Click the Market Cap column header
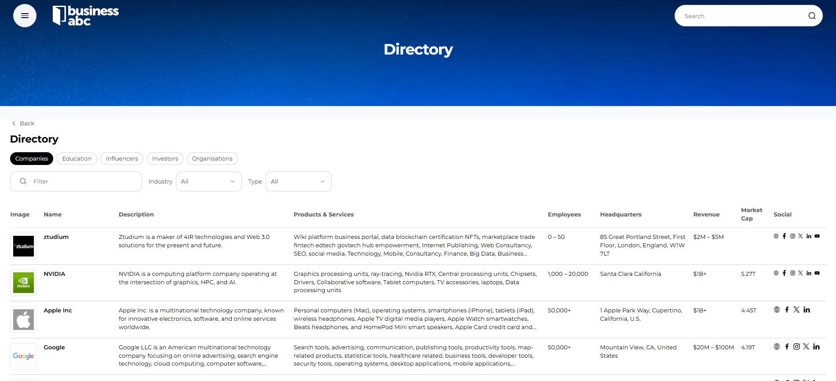Screen dimensions: 836x381 coord(752,214)
